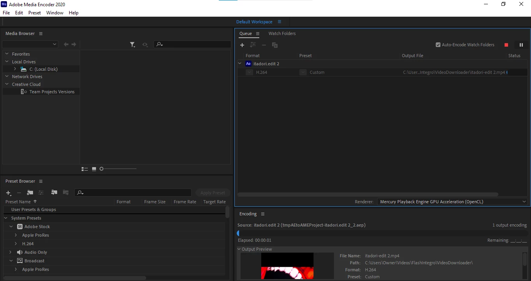Click the Preset Browser search field
531x281 pixels.
[x=133, y=192]
